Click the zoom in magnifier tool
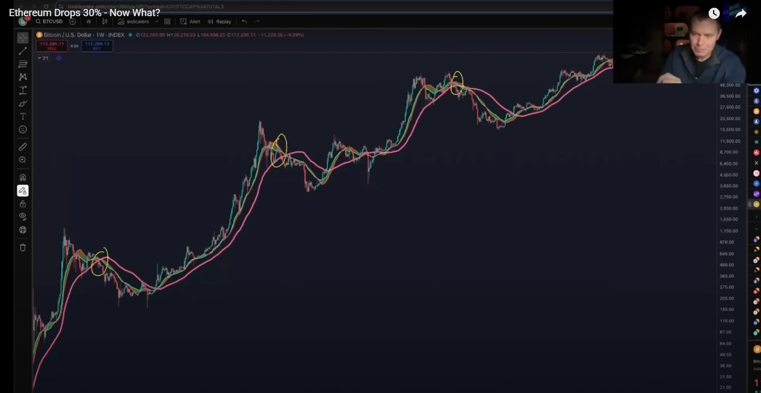The height and width of the screenshot is (393, 761). pos(23,160)
